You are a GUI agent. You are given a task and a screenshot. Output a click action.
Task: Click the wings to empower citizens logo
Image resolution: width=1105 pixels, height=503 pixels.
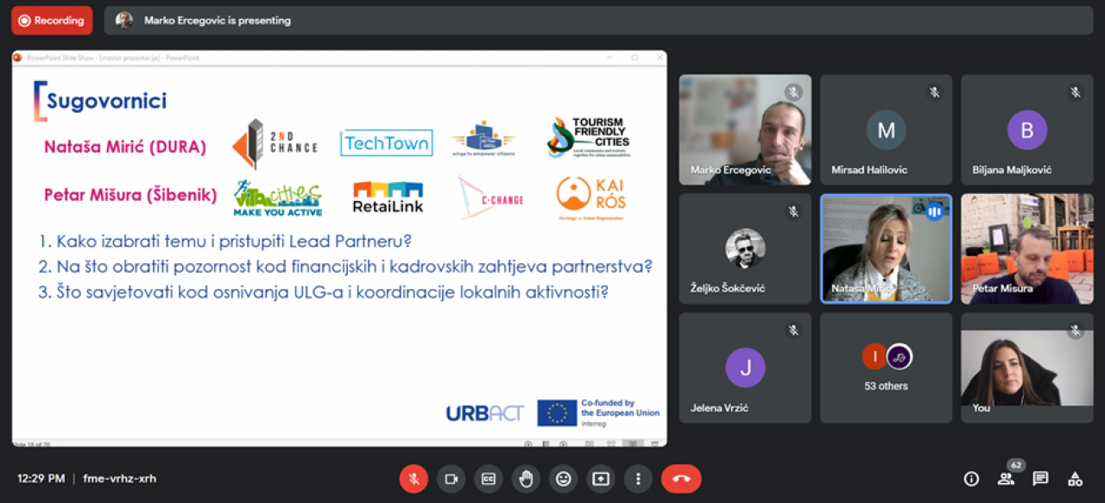point(483,140)
